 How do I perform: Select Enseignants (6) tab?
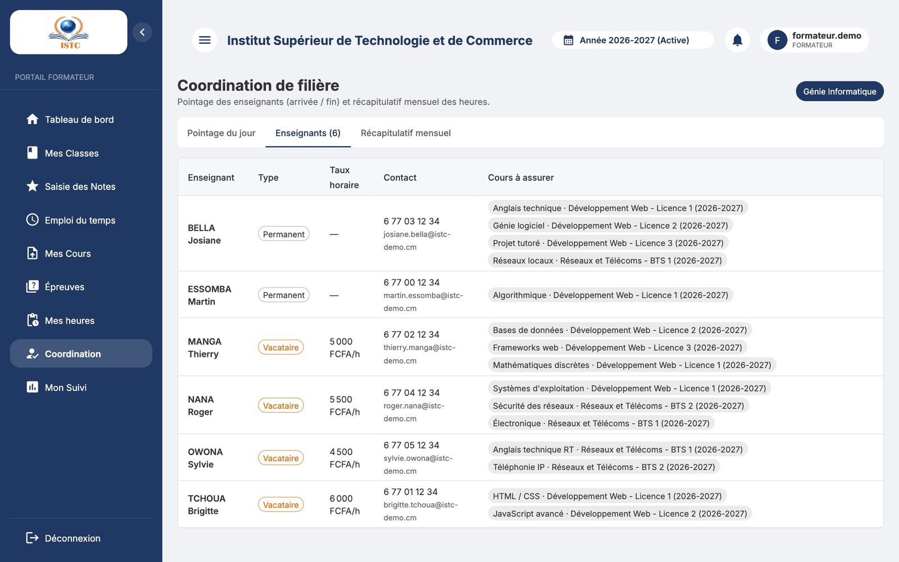point(308,133)
